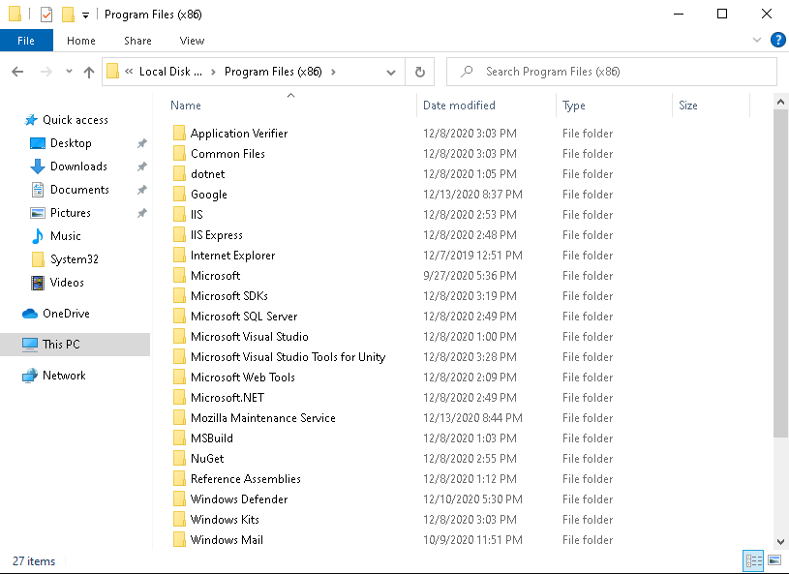Click the pin icon next to Downloads
Image resolution: width=789 pixels, height=574 pixels.
coord(142,166)
